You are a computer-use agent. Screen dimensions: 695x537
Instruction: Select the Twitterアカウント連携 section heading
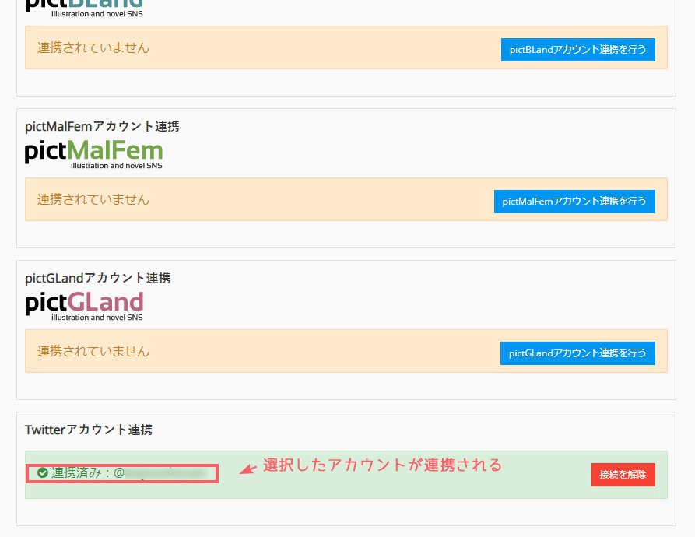[89, 430]
